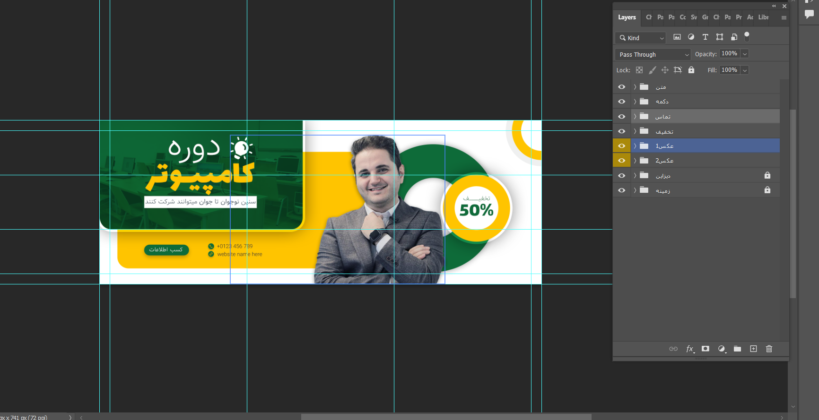Expand the عکس1 layer group
819x420 pixels.
[635, 146]
